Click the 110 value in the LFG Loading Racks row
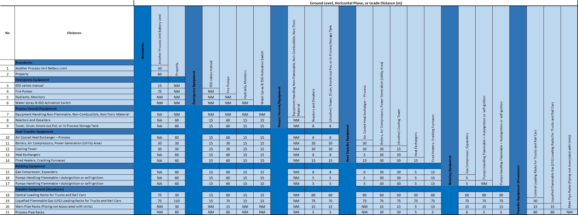The height and width of the screenshot is (215, 578). [x=177, y=201]
